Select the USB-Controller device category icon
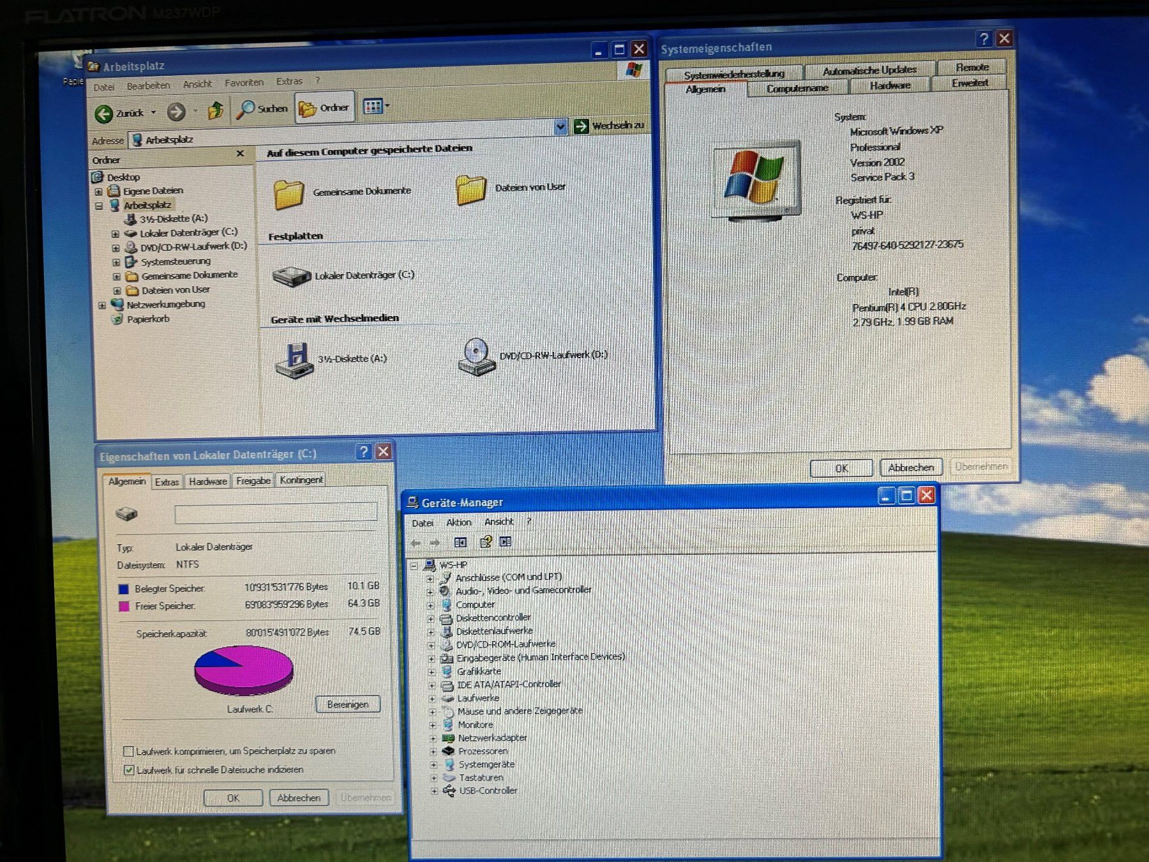 point(449,791)
